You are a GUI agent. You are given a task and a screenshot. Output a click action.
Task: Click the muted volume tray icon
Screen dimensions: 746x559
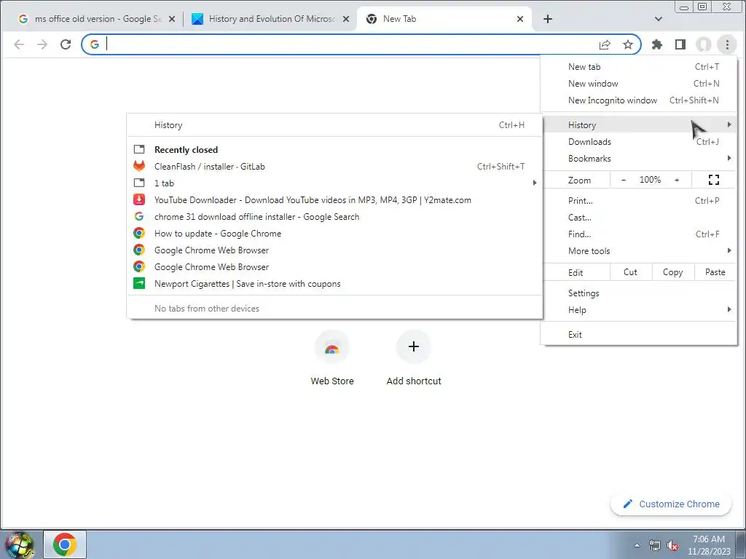[672, 545]
